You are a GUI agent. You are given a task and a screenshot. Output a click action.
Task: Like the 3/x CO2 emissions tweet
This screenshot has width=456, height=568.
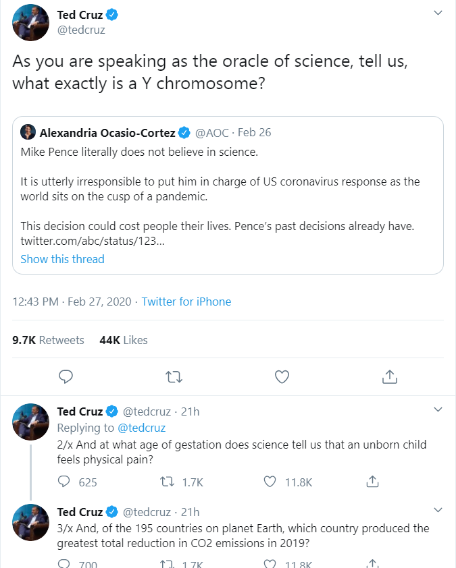(270, 564)
